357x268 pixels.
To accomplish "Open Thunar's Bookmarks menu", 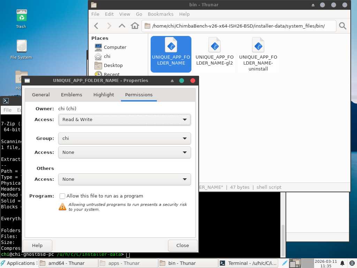I will tap(160, 14).
